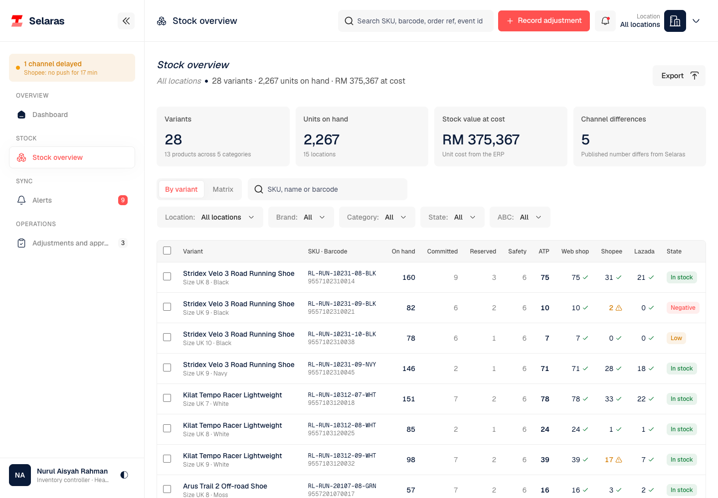Open notifications bell in top bar
Screen dimensions: 718x498
tap(605, 21)
